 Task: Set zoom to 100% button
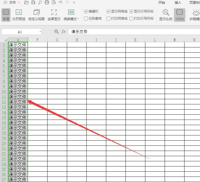(179, 15)
